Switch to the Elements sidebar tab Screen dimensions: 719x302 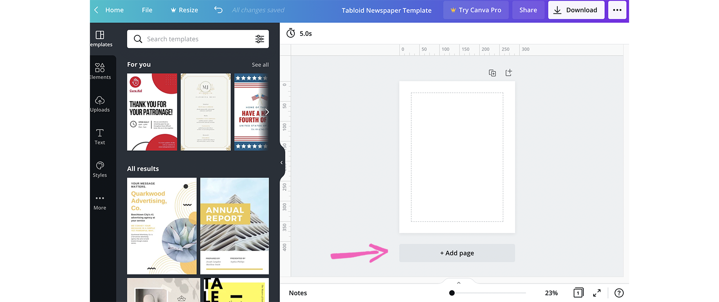point(100,71)
